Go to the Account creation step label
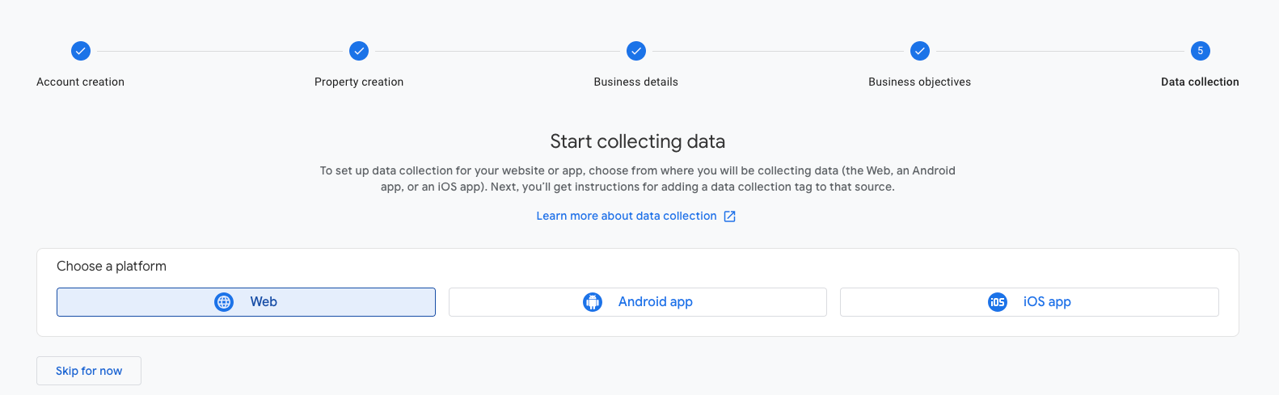Image resolution: width=1279 pixels, height=395 pixels. coord(81,82)
